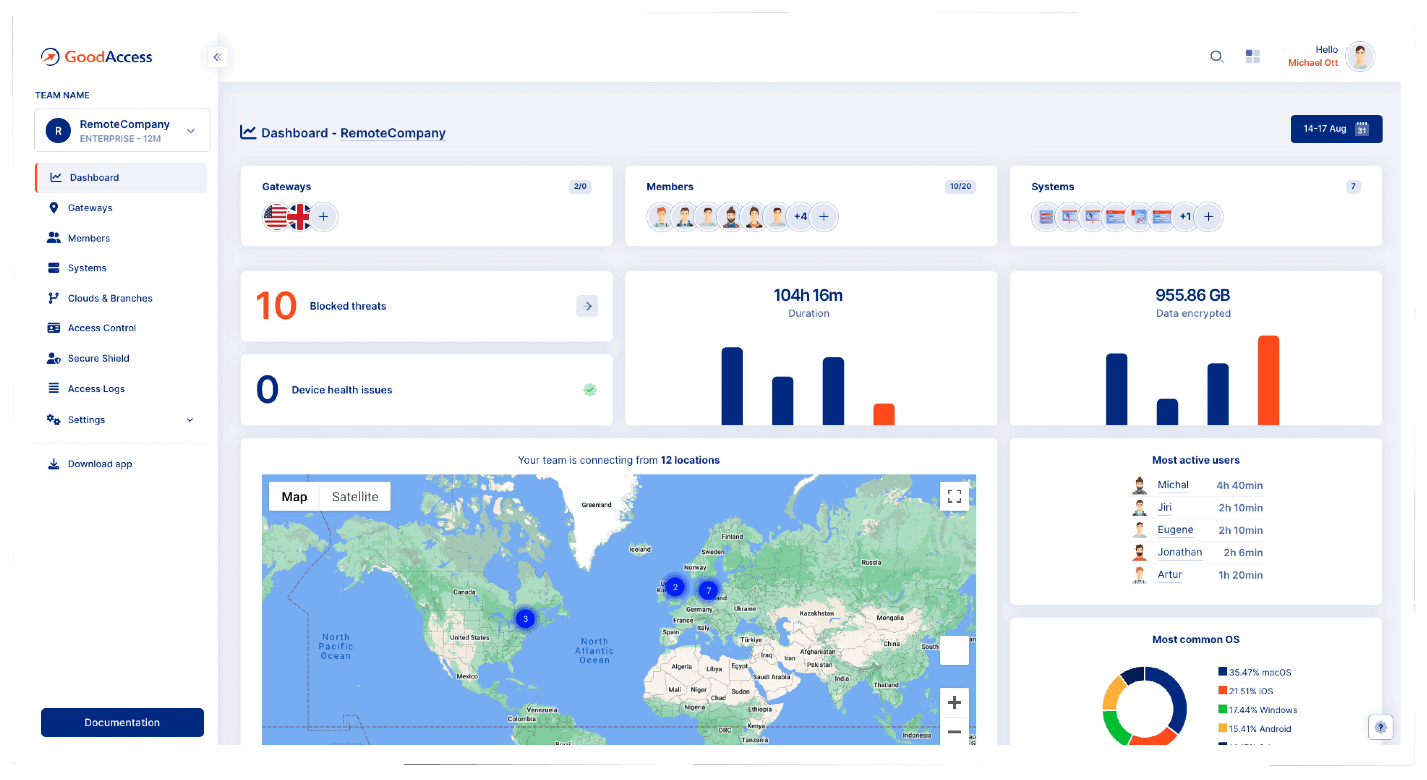Click the Documentation button
This screenshot has width=1427, height=780.
pyautogui.click(x=122, y=722)
